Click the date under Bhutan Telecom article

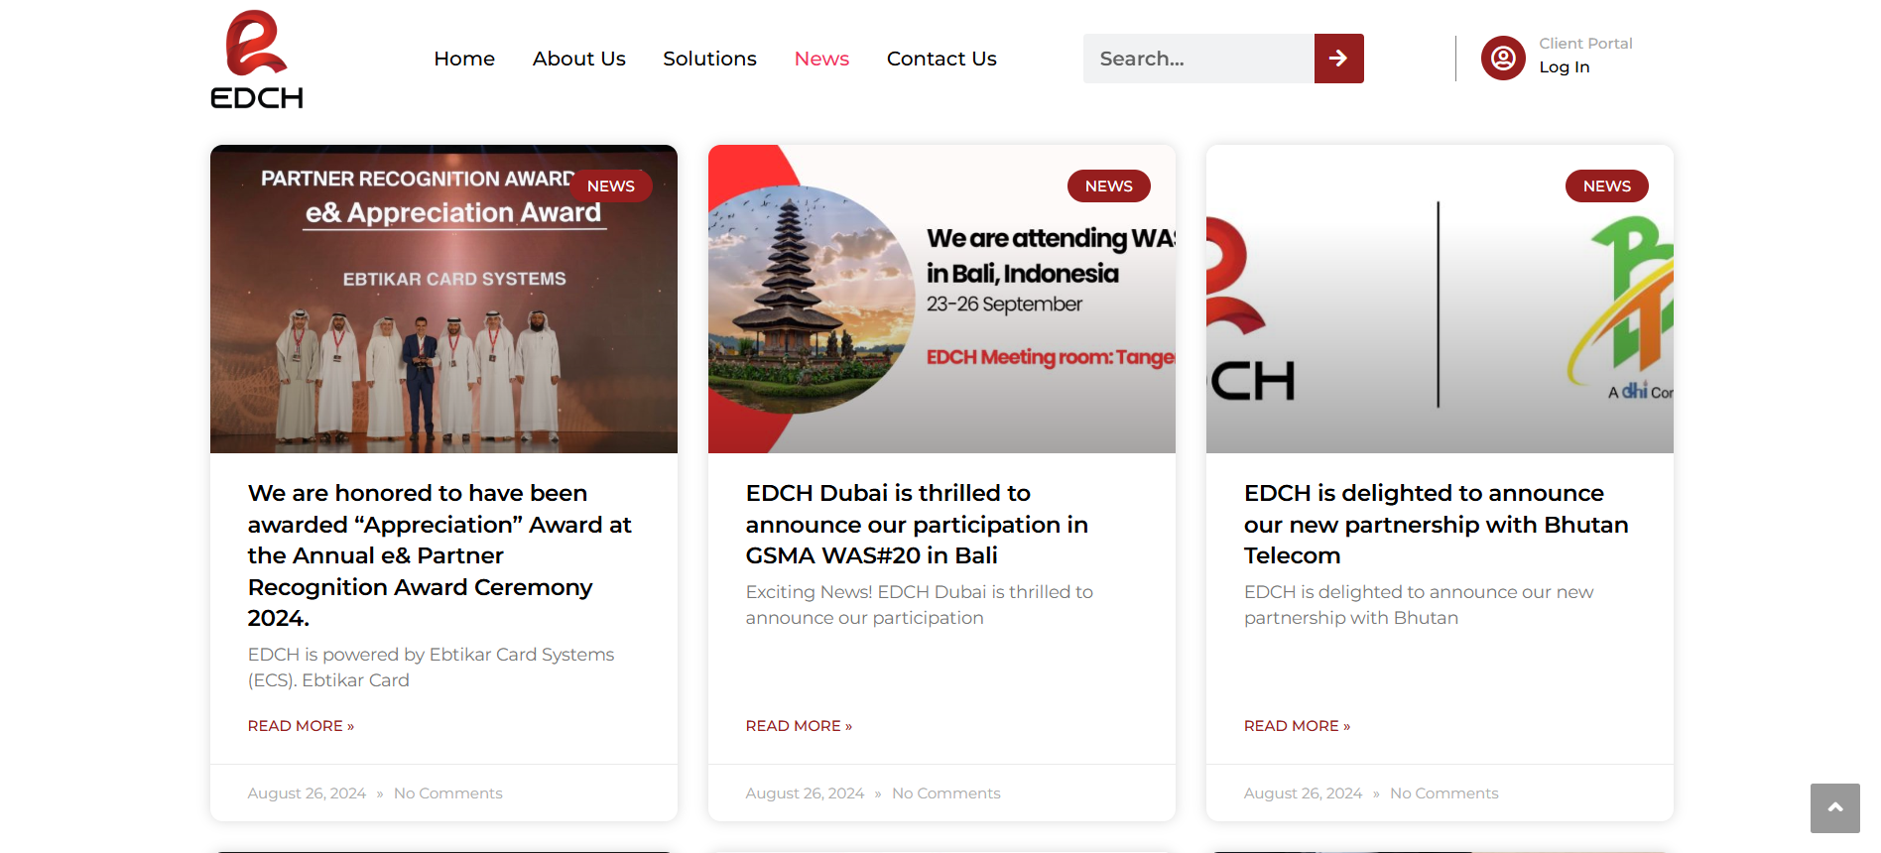[x=1303, y=793]
